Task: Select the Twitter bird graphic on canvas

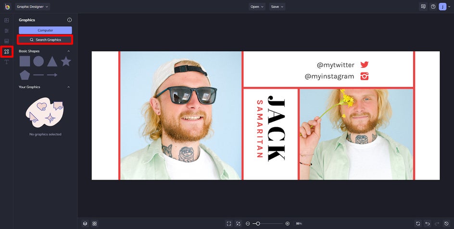Action: 365,64
